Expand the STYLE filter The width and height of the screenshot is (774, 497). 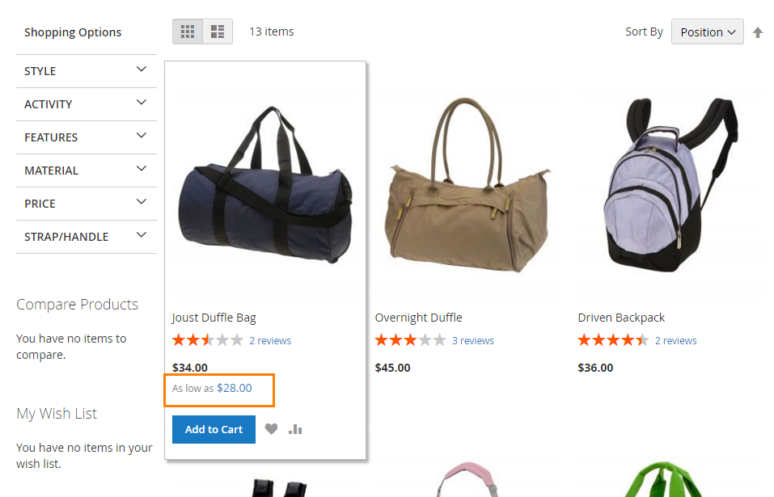(x=87, y=71)
